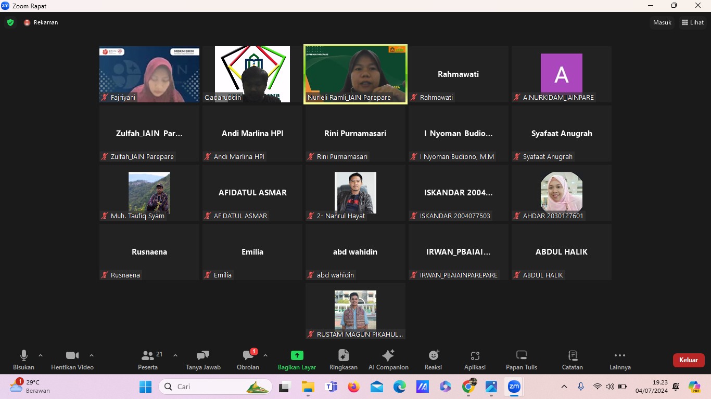
Task: Open the Lihat view layout menu
Action: (693, 22)
